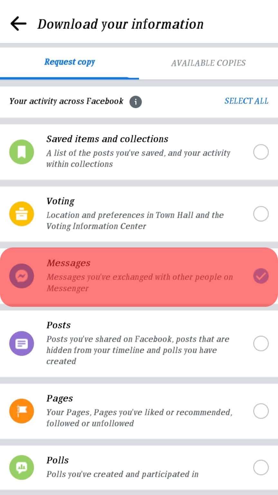Click the green Polls chart icon

[21, 468]
